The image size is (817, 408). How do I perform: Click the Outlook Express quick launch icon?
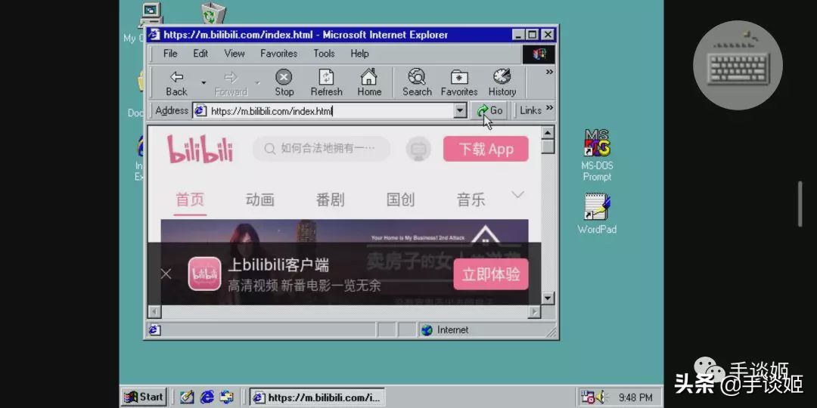click(x=227, y=397)
